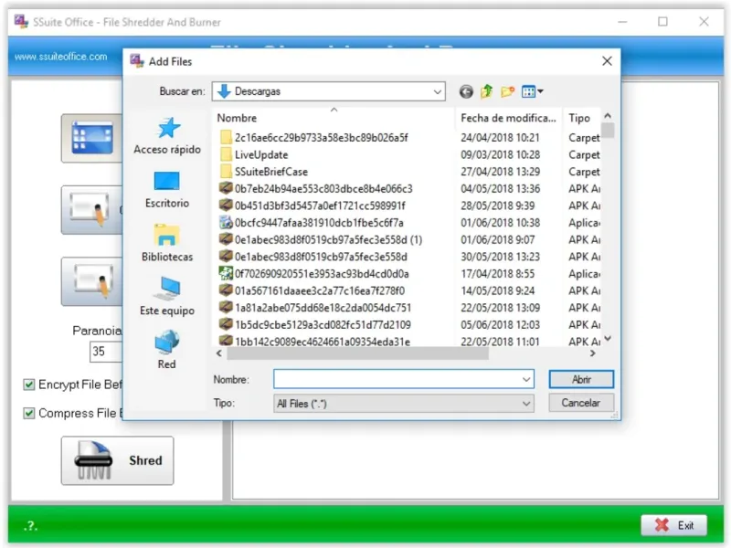Click date 27/04/2018 13:29
The width and height of the screenshot is (731, 548).
[500, 172]
